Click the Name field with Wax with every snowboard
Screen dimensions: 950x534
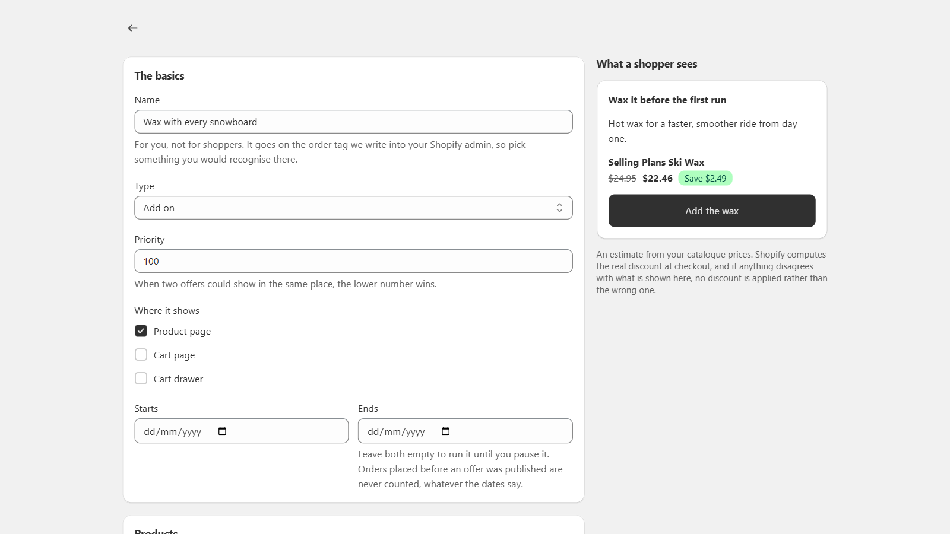coord(353,122)
